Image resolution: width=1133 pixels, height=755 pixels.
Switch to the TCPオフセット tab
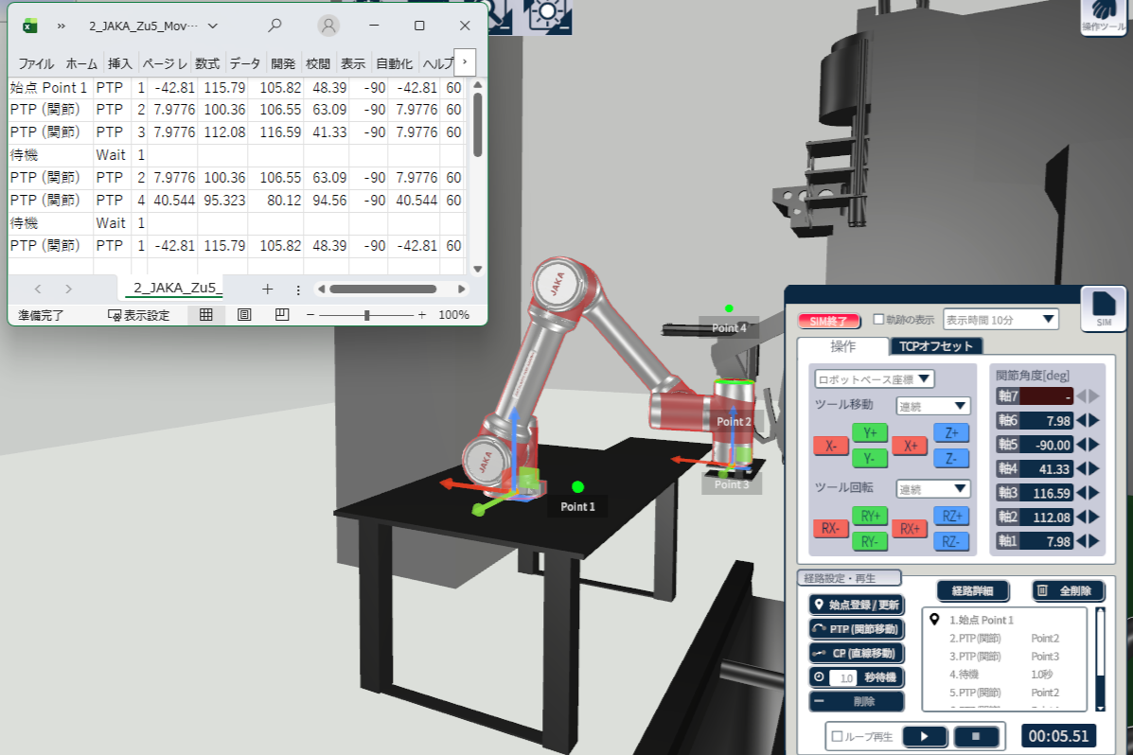coord(936,346)
